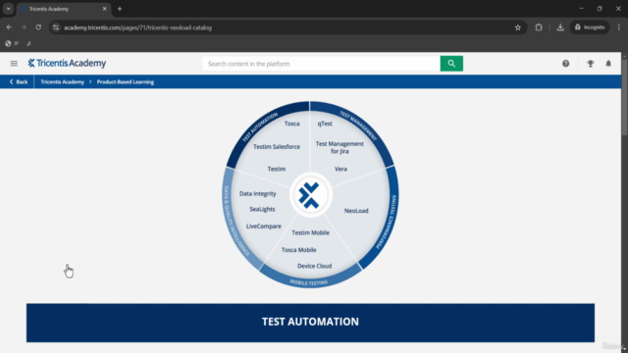Open Device Cloud in the wheel
The image size is (628, 353).
(314, 266)
